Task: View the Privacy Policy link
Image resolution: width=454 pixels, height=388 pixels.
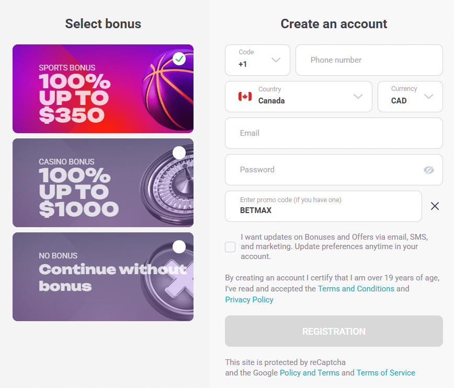Action: point(249,299)
